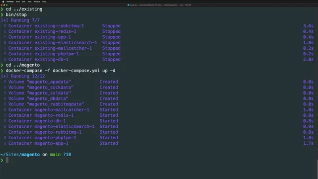The height and width of the screenshot is (179, 318).
Task: Click the 'bin/stop' command line
Action: pyautogui.click(x=16, y=14)
